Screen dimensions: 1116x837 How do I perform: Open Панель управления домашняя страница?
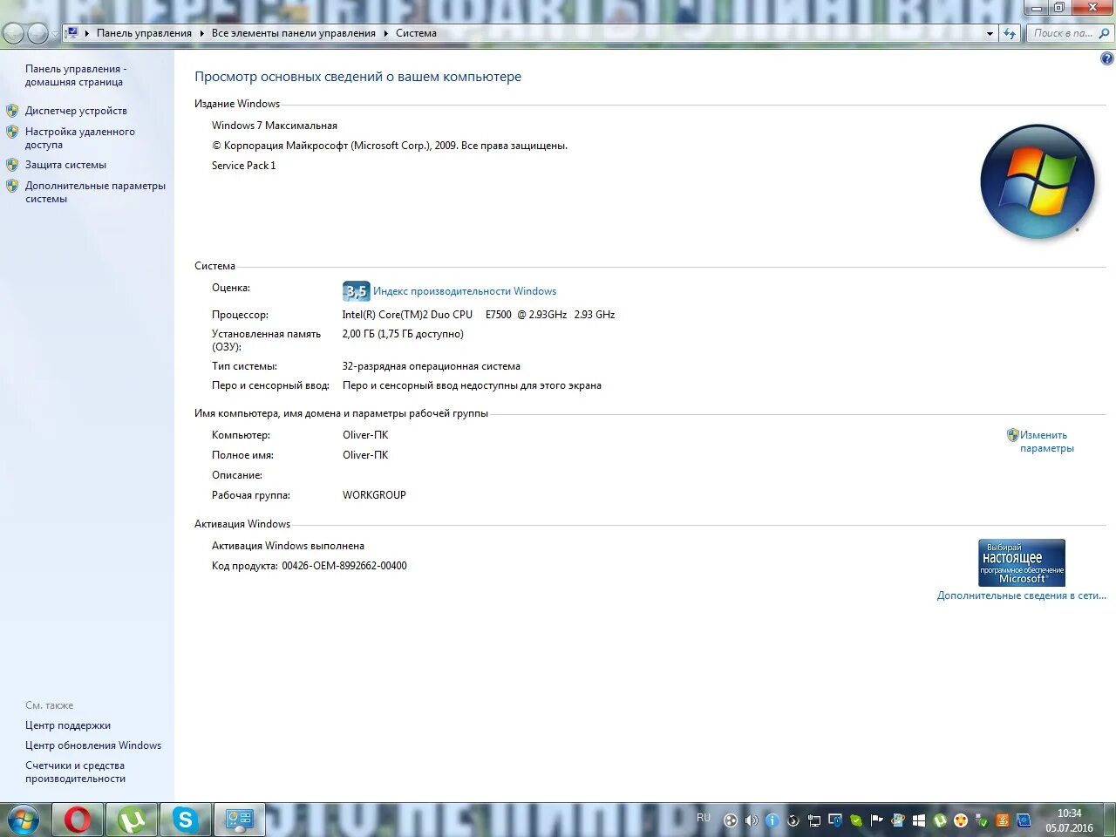click(76, 75)
